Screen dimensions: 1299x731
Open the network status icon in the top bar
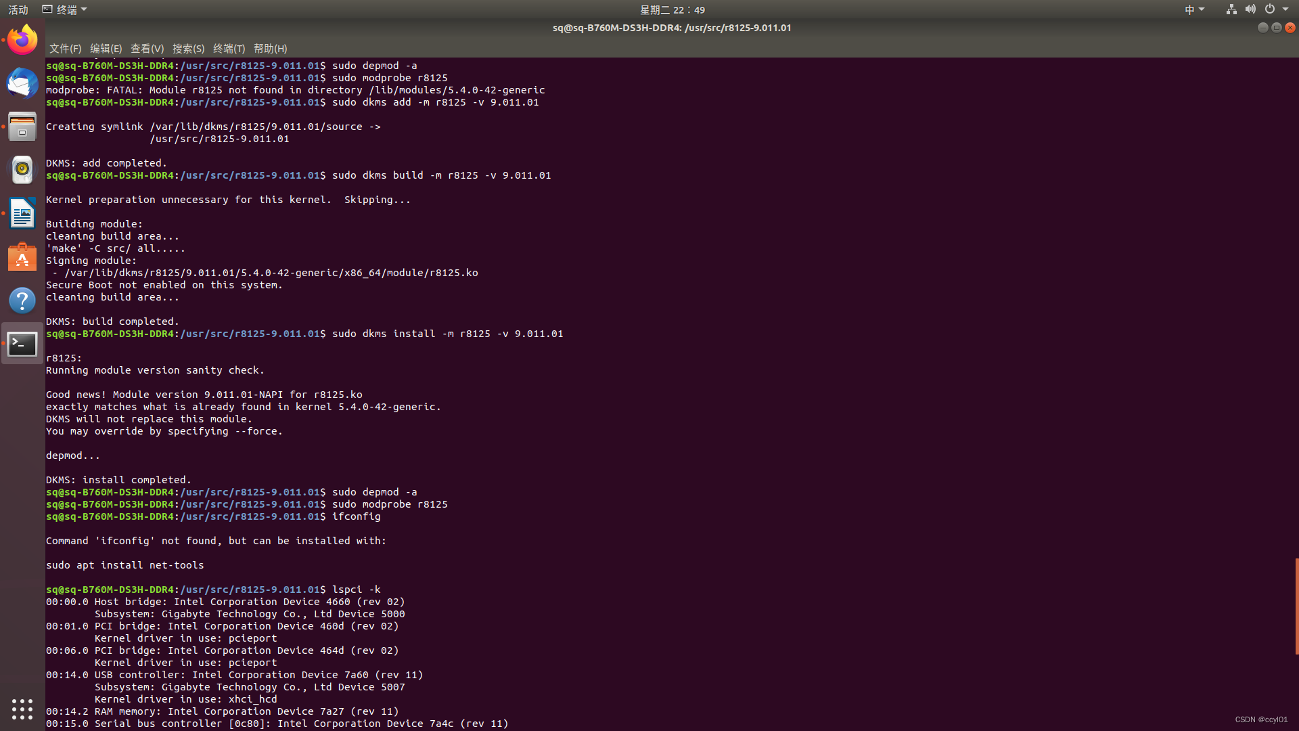click(x=1231, y=9)
